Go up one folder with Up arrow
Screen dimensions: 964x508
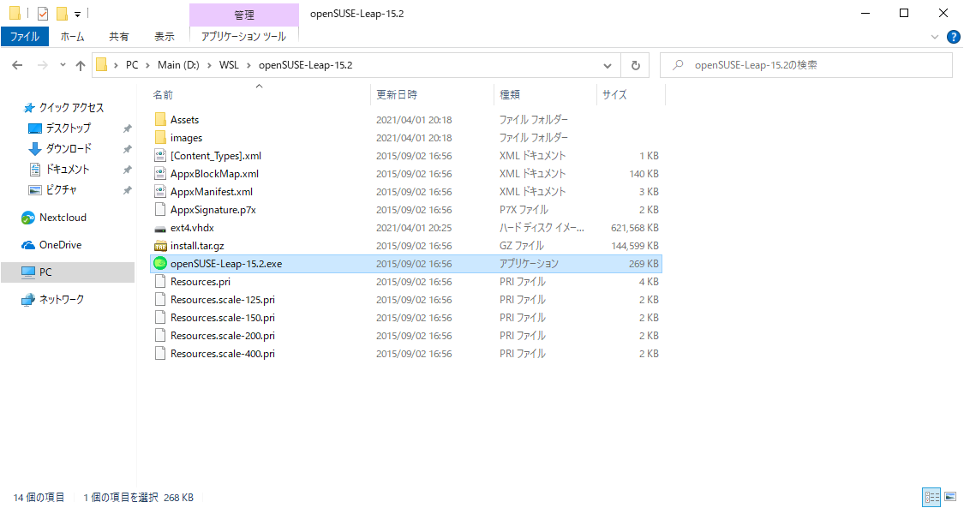pos(81,65)
